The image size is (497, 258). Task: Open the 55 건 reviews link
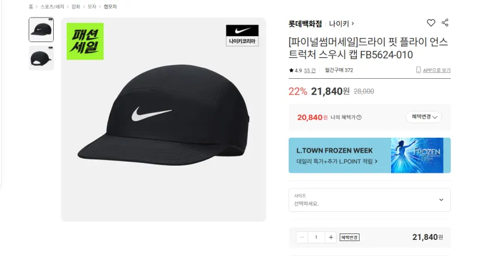pos(310,70)
